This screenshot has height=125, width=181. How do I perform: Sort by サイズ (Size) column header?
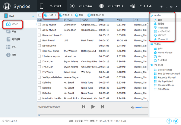(125, 20)
